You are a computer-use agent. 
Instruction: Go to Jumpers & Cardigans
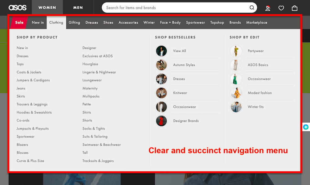[33, 80]
